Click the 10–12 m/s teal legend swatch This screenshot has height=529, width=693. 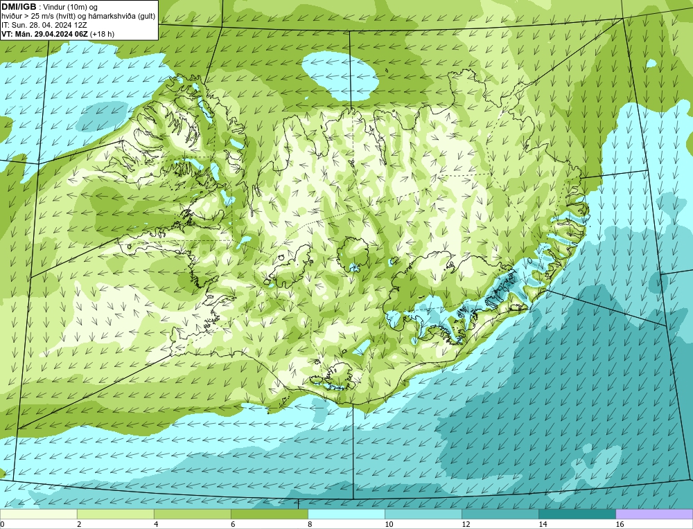pyautogui.click(x=423, y=514)
